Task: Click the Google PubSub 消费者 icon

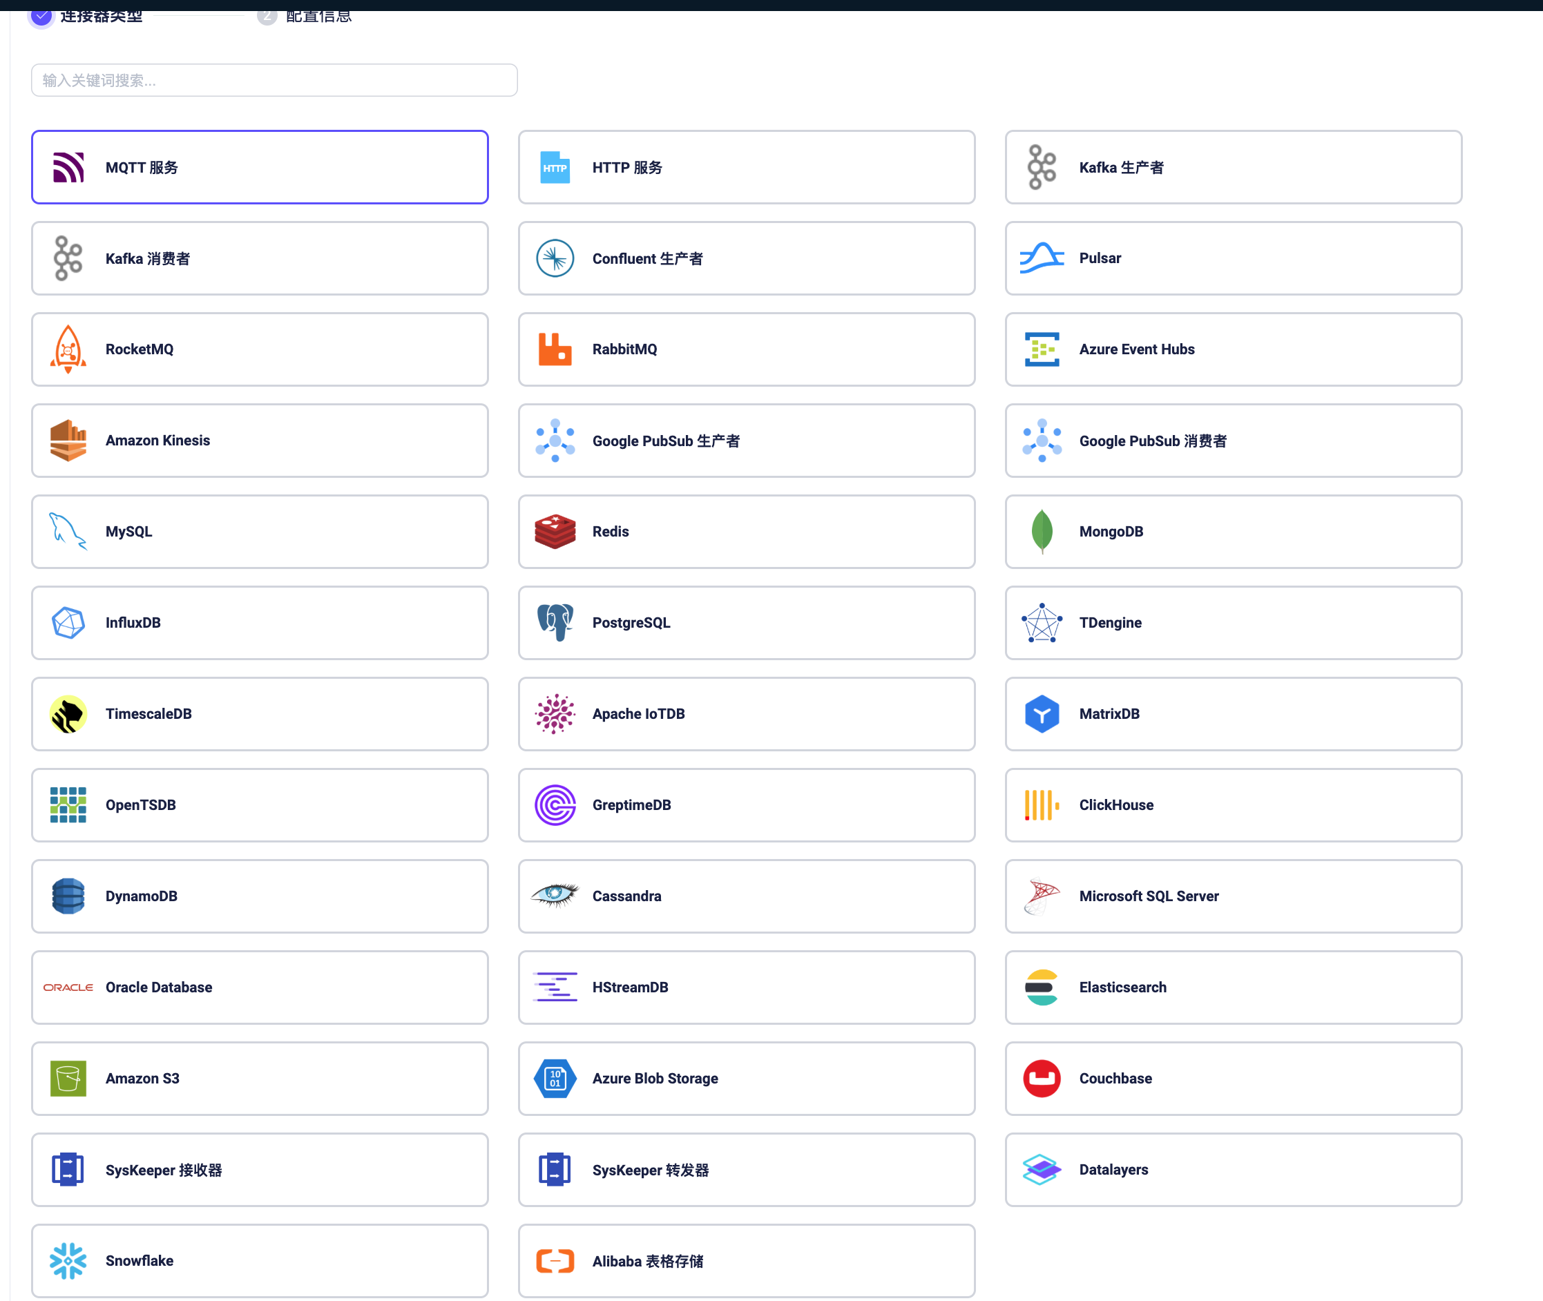Action: click(x=1042, y=441)
